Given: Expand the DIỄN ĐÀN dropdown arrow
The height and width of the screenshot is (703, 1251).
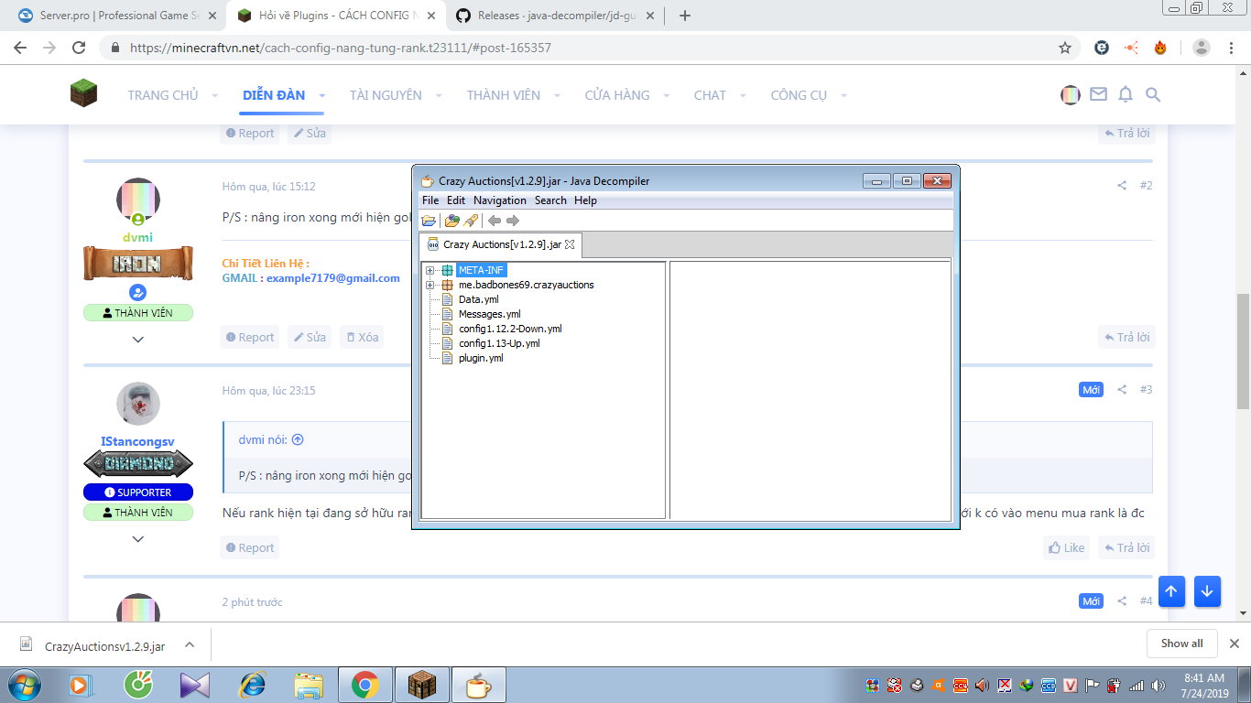Looking at the screenshot, I should pos(323,95).
